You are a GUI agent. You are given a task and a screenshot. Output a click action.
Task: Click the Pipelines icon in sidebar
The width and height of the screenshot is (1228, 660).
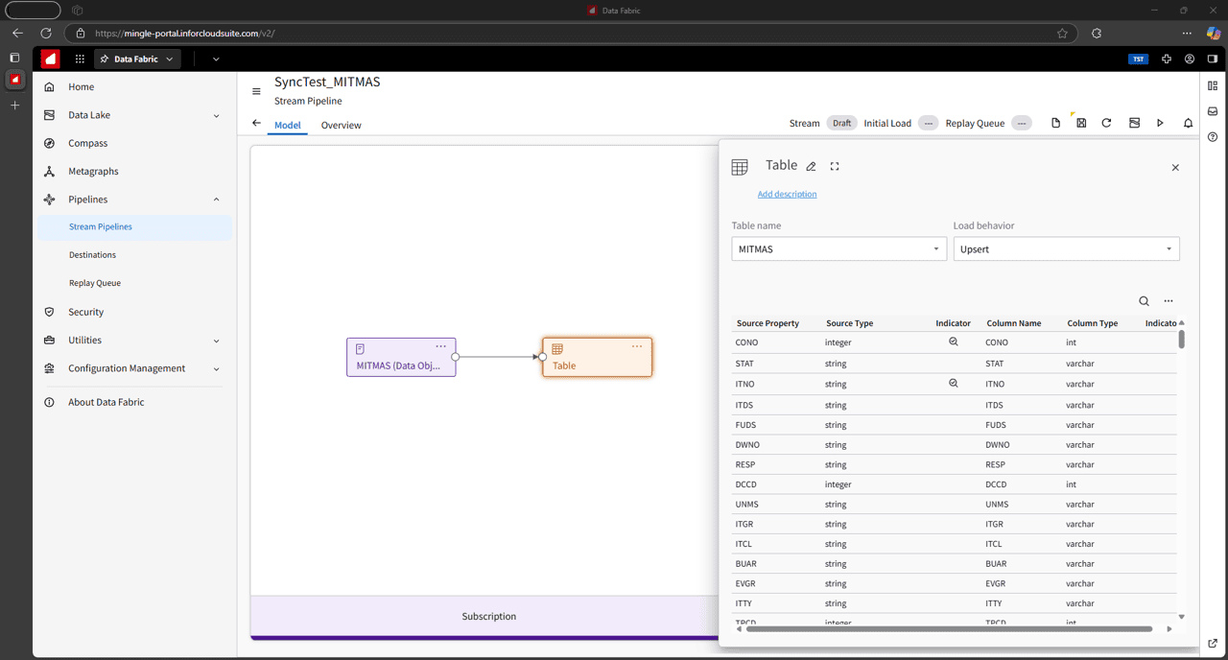point(49,200)
